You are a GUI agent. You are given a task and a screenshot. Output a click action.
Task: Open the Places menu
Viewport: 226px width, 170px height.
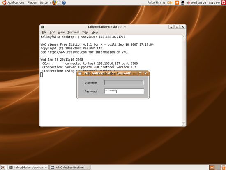(32, 2)
